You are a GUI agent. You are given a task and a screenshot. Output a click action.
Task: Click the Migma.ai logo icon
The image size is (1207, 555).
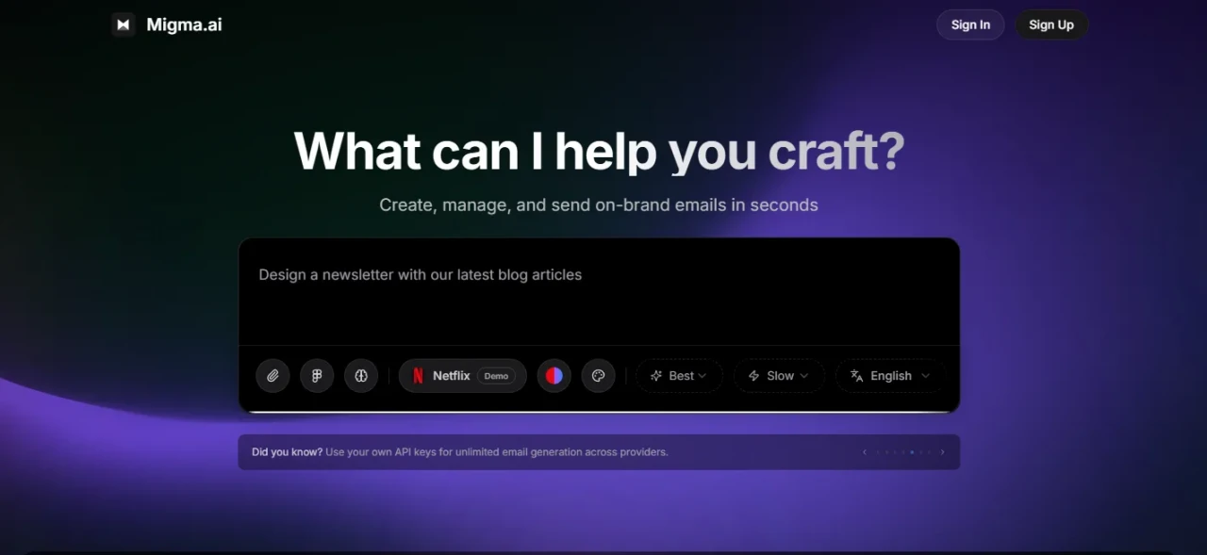[123, 24]
